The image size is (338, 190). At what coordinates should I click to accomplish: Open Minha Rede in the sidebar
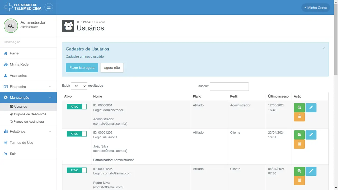pos(28,64)
